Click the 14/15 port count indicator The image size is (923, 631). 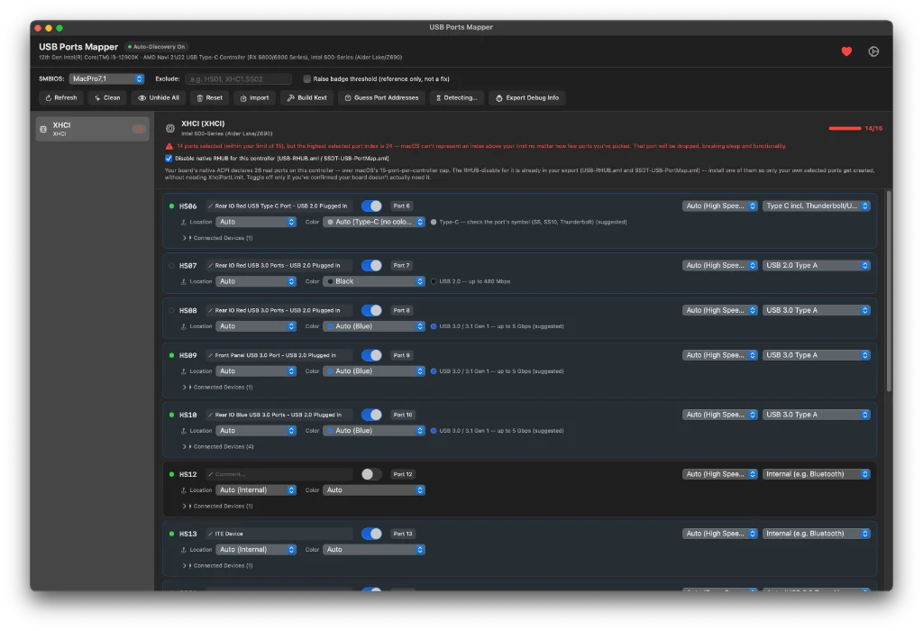(855, 128)
